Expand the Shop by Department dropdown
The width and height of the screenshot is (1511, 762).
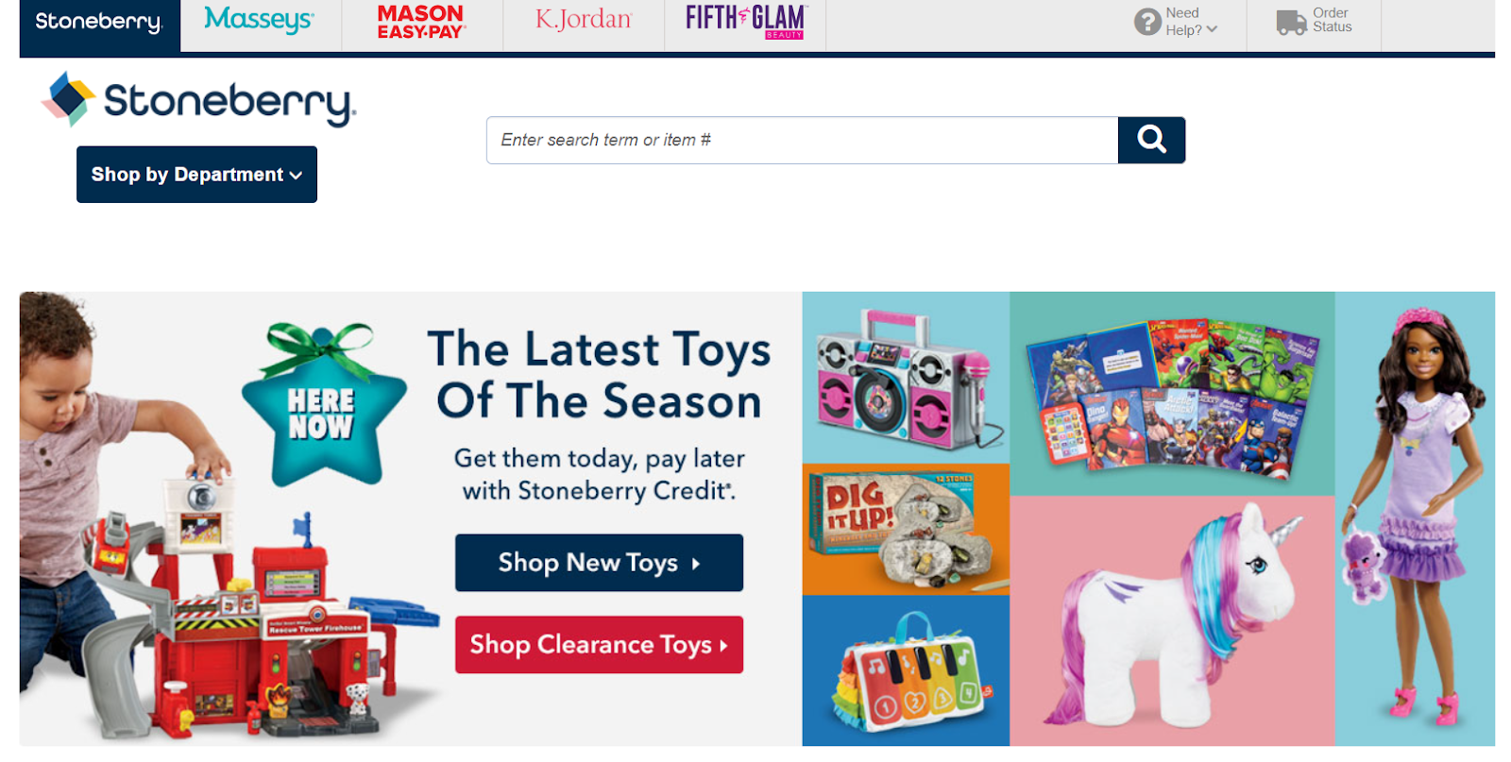pos(196,175)
